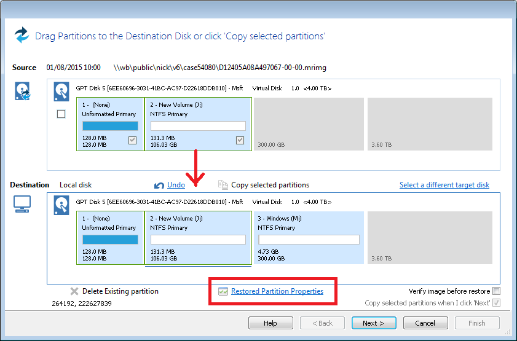Toggle the source disk select-all checkbox
The height and width of the screenshot is (341, 517).
61,114
